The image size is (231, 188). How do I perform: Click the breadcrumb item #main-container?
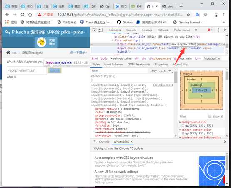pos(121,58)
